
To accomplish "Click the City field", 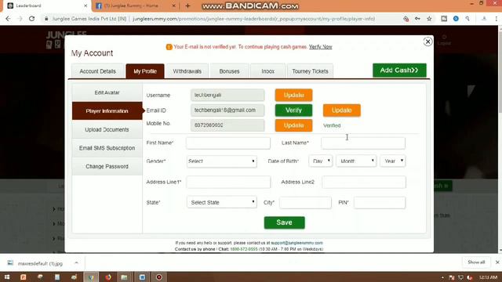I will click(x=305, y=202).
